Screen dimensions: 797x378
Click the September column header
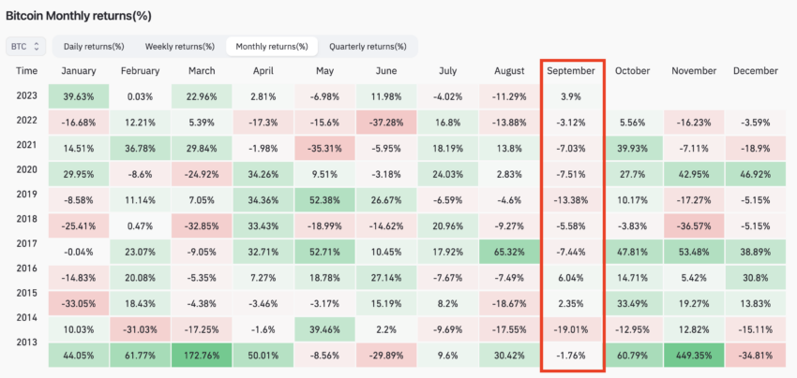point(571,71)
